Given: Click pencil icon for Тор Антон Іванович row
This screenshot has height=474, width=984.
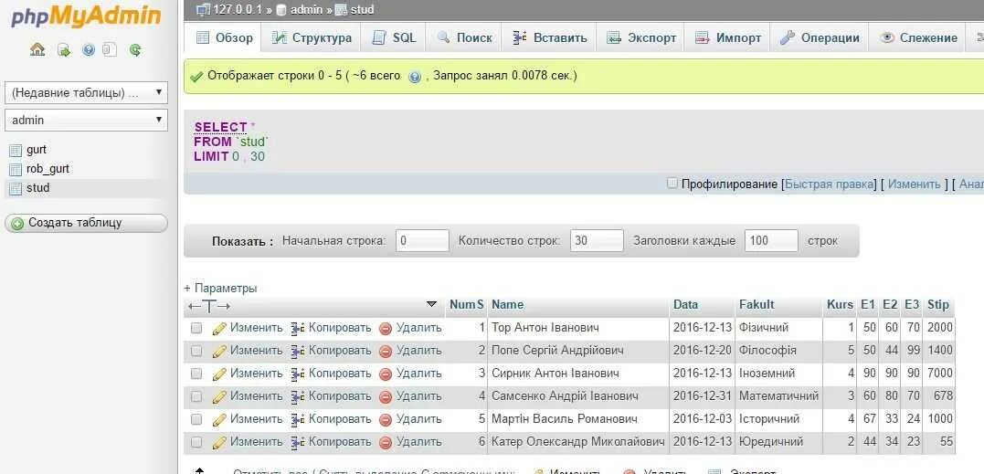Looking at the screenshot, I should (x=219, y=328).
